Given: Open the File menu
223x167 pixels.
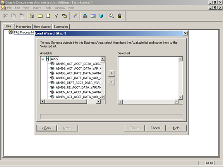Looking at the screenshot, I should pos(9,8).
